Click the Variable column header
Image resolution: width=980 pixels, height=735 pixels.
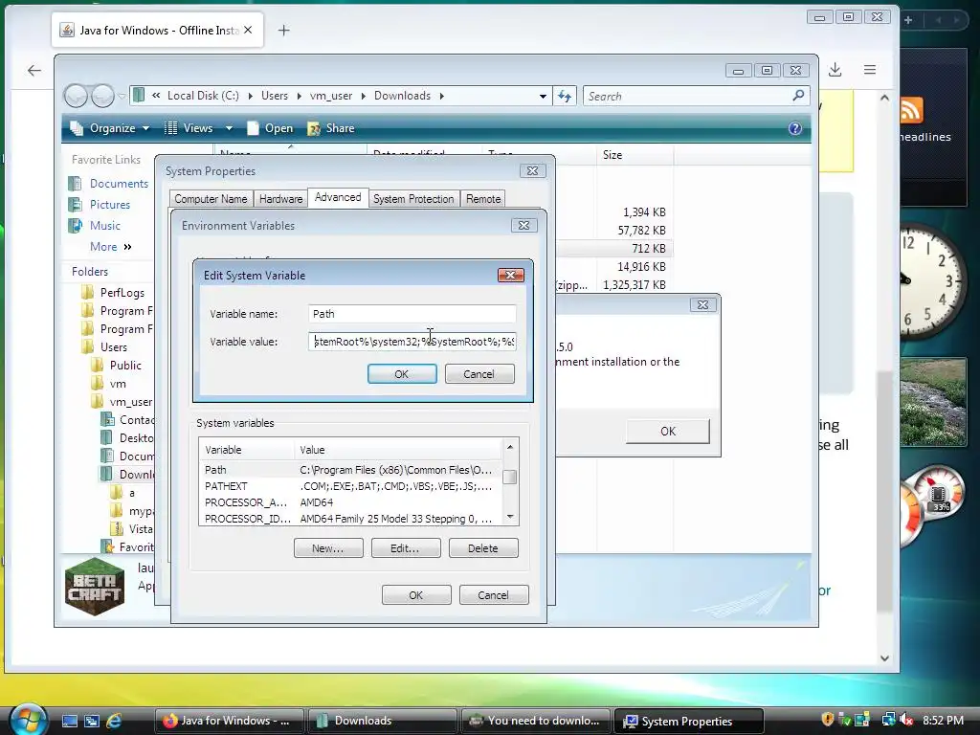[x=247, y=450]
